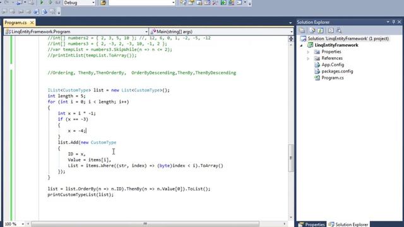Screen dimensions: 404x227
Task: Open the active files list arrow
Action: tap(290, 23)
